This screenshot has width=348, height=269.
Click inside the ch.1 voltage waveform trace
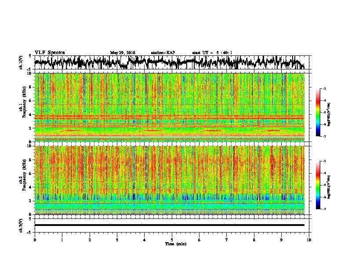(169, 62)
